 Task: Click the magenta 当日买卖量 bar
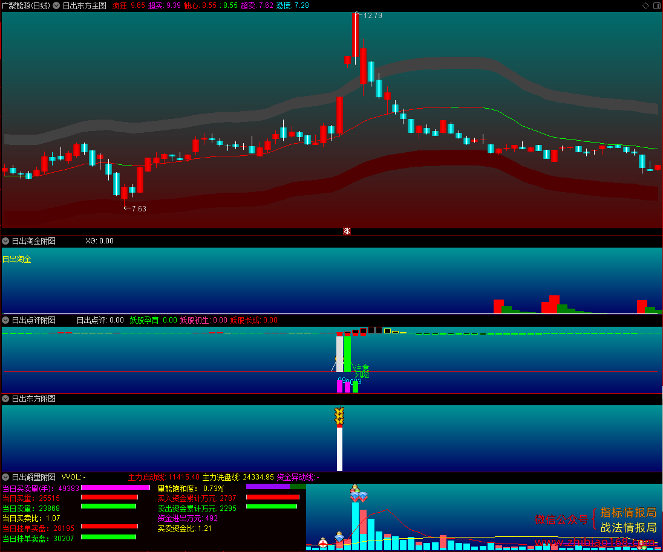(x=116, y=487)
